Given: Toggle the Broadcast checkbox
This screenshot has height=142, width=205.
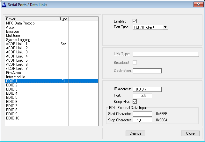Looking at the screenshot, I should coord(135,62).
